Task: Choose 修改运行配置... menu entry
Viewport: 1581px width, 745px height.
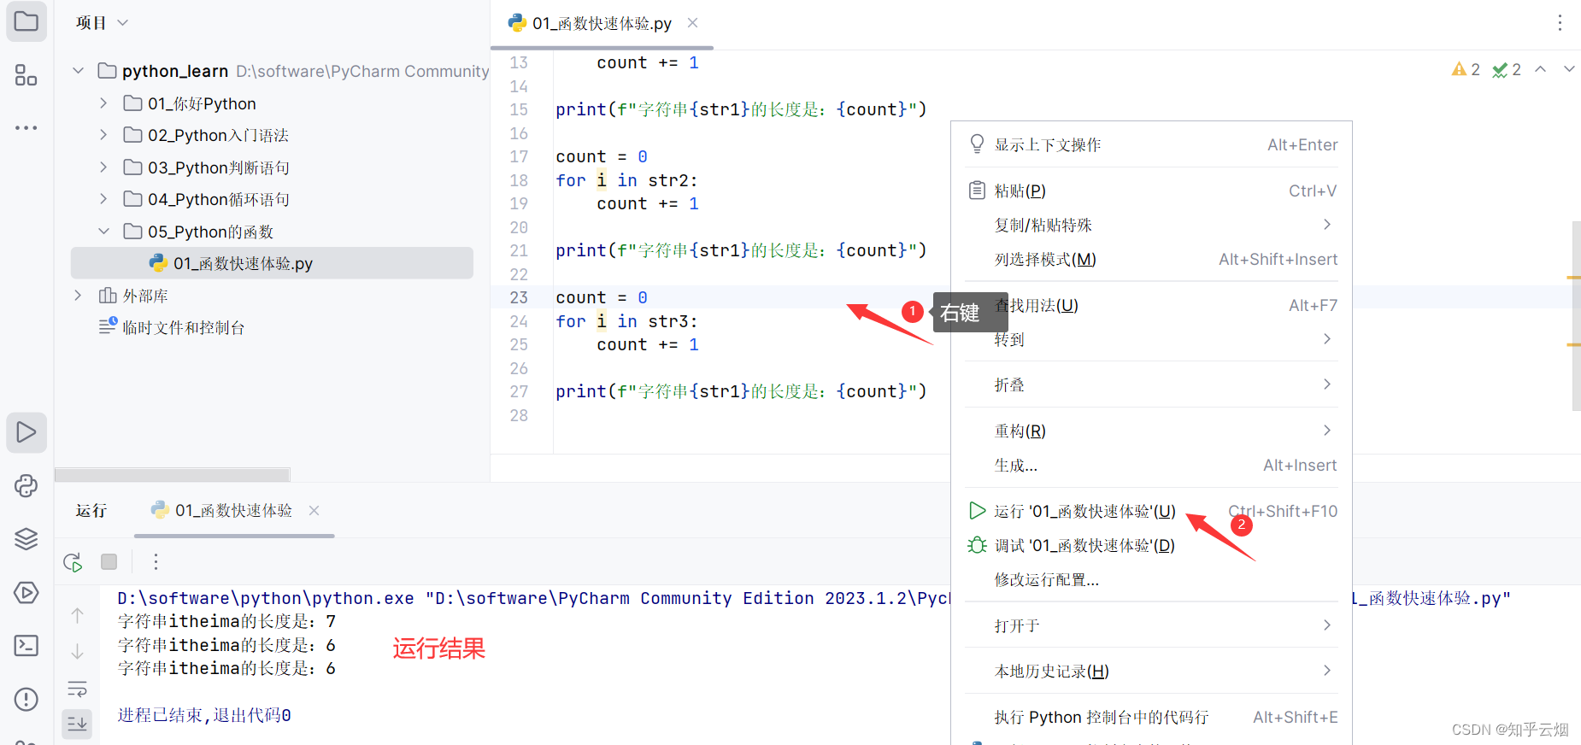Action: 1151,579
